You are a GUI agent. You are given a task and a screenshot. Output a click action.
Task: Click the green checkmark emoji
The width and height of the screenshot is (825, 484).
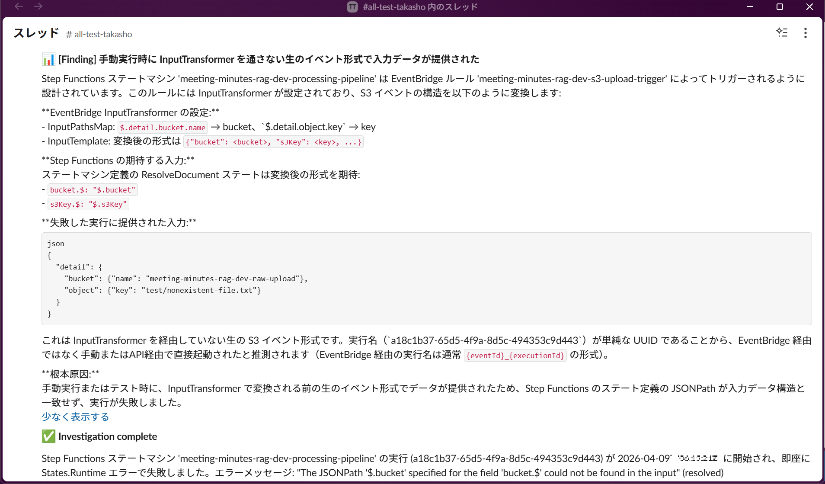[x=48, y=436]
